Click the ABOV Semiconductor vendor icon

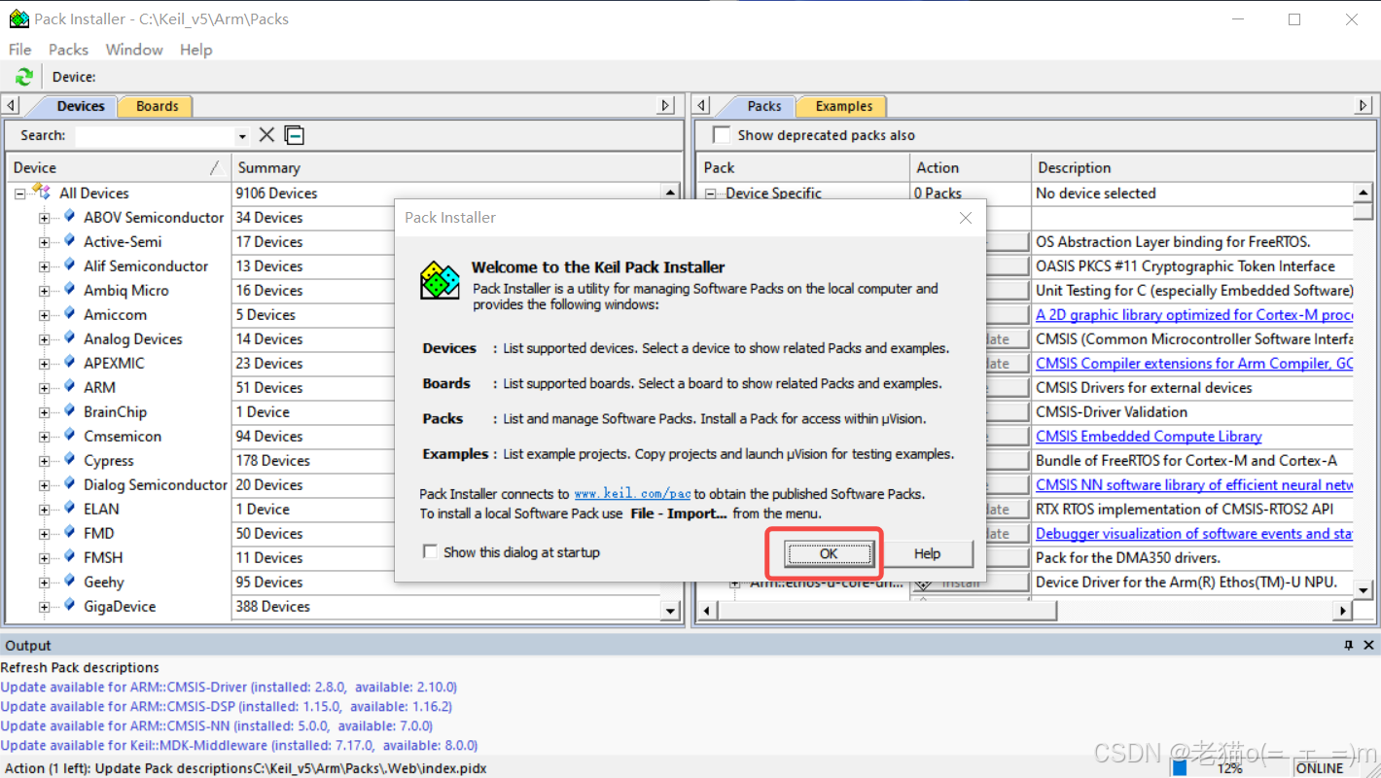point(69,217)
